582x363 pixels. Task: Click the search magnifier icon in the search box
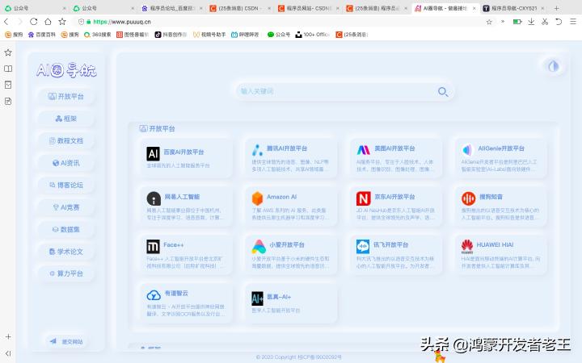[x=442, y=91]
